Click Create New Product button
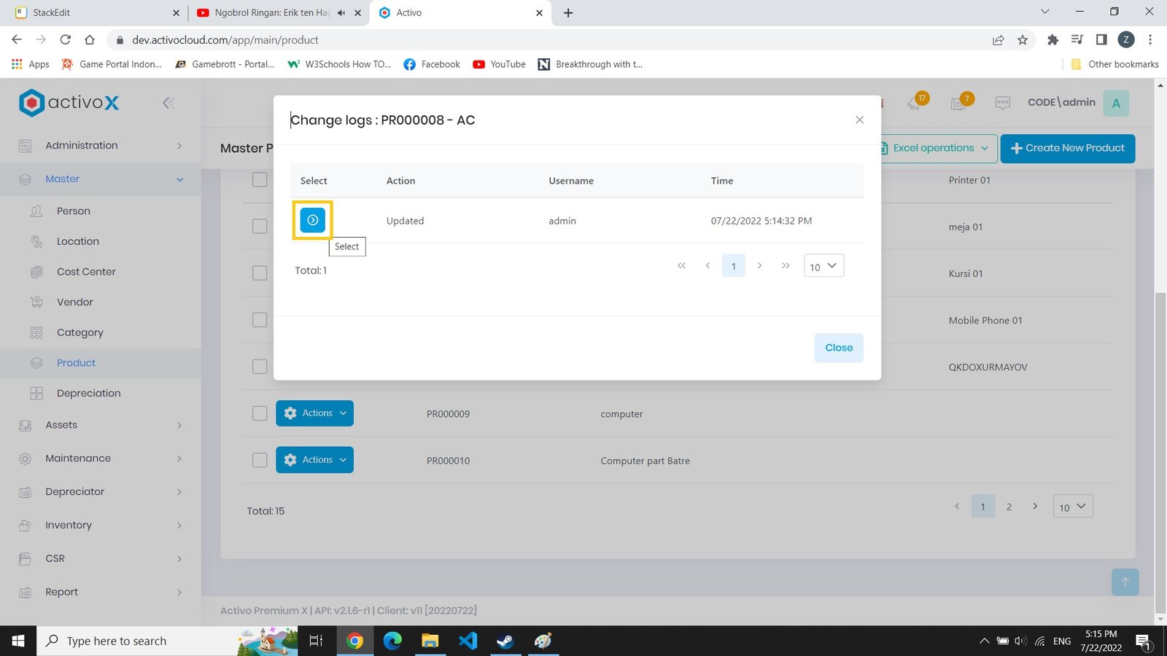Image resolution: width=1167 pixels, height=656 pixels. (x=1067, y=148)
